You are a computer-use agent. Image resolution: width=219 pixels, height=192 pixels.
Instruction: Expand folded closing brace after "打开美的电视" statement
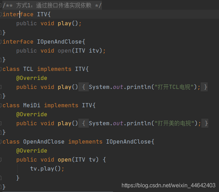205,124
